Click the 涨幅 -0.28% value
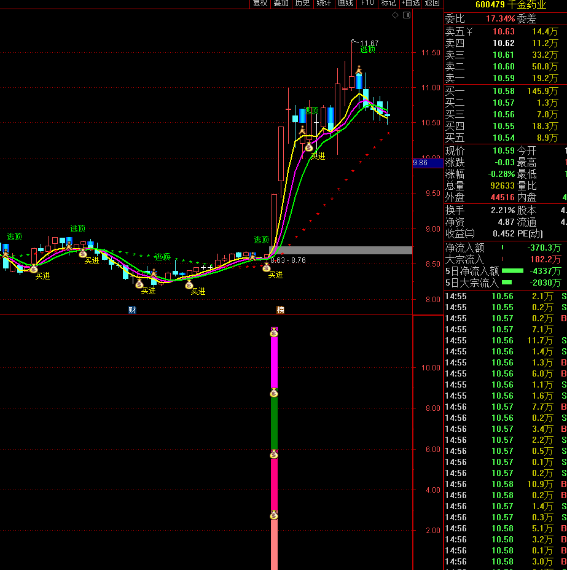 (x=501, y=174)
